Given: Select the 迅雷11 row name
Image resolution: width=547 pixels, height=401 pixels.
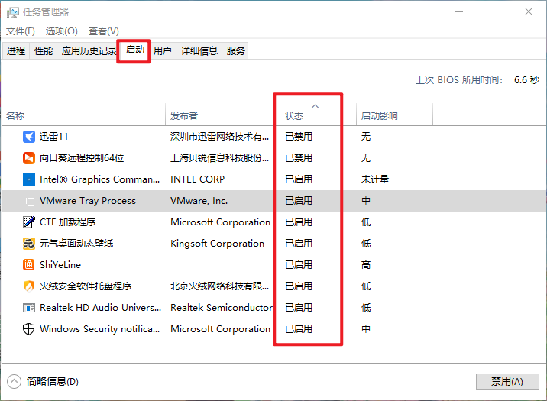Looking at the screenshot, I should point(53,137).
